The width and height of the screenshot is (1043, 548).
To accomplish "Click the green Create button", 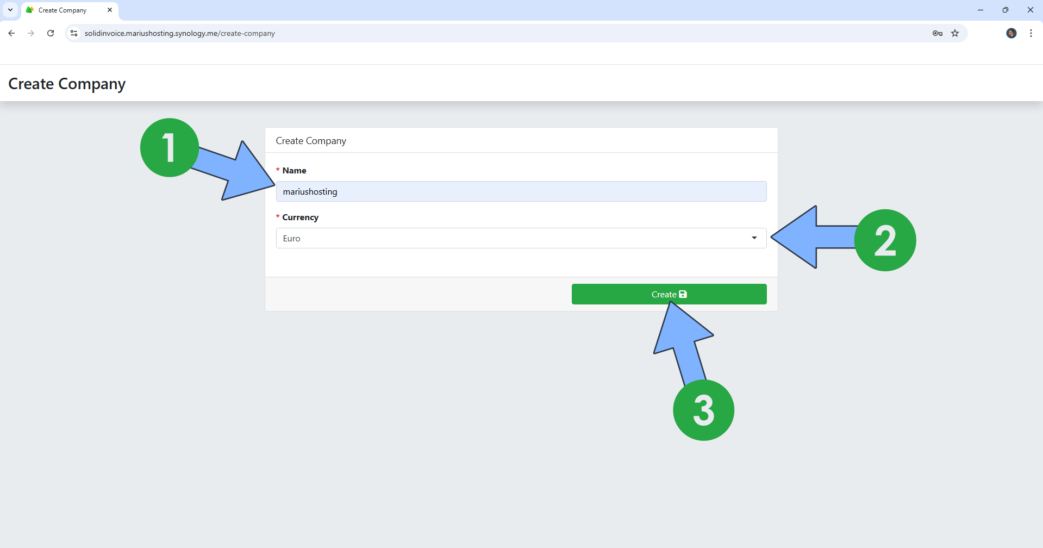I will 669,294.
